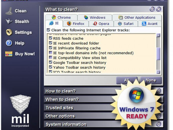173x130 pixels.
Task: Switch to the Safari tab
Action: (x=126, y=24)
